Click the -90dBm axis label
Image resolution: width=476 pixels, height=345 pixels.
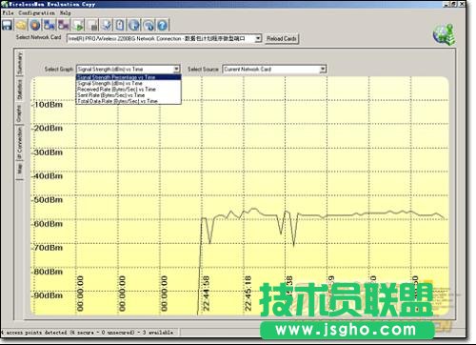coord(48,295)
